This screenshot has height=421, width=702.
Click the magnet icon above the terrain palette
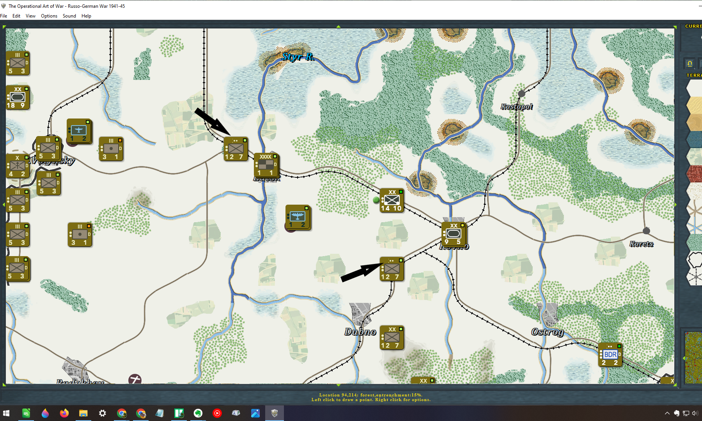click(690, 64)
